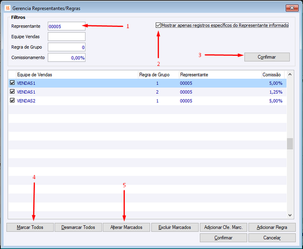The image size is (303, 249).
Task: Click the Confirmar button in the Filtros panel
Action: 267,57
